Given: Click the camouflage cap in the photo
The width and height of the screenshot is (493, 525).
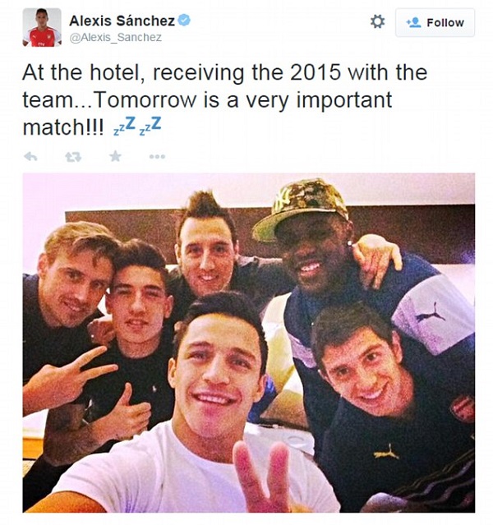Looking at the screenshot, I should click(x=300, y=206).
